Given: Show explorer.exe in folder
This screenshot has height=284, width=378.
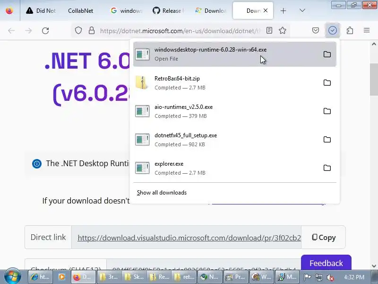Looking at the screenshot, I should [327, 168].
